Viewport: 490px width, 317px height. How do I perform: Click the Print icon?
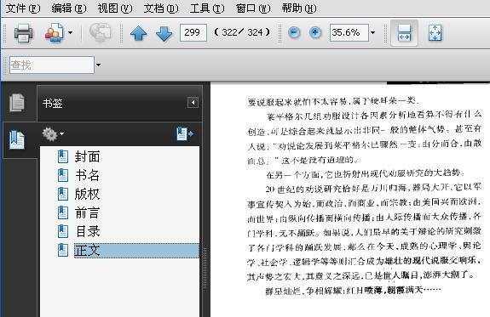23,33
